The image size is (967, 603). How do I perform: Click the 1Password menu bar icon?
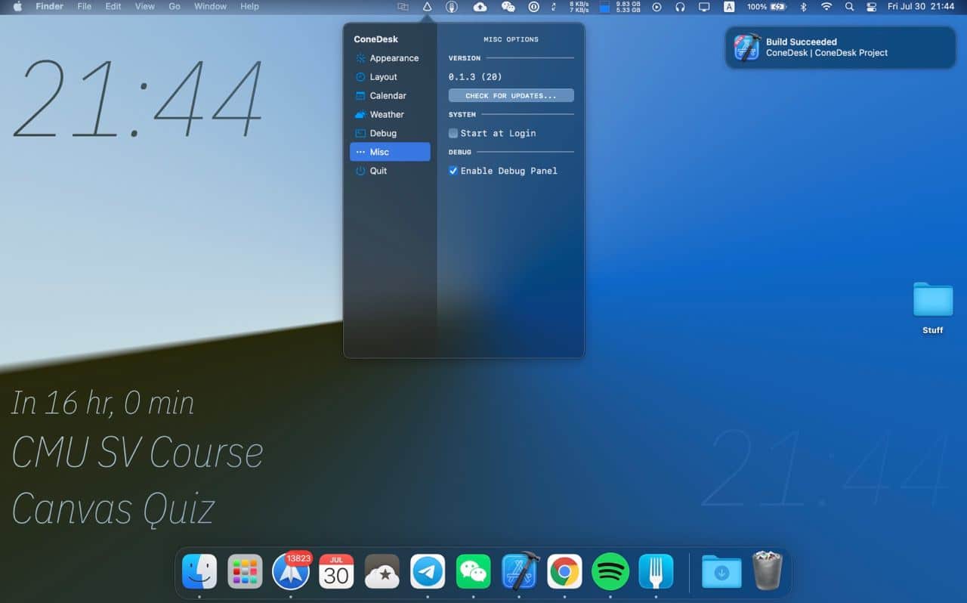tap(533, 7)
